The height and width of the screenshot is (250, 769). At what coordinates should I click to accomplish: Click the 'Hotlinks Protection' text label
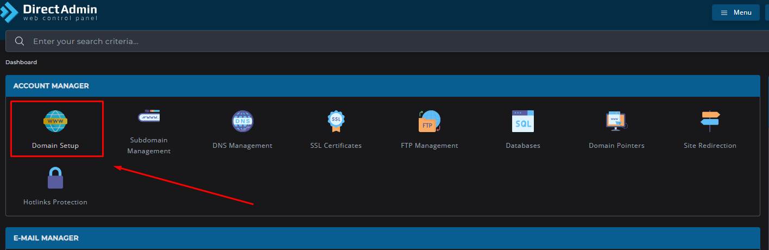click(55, 202)
